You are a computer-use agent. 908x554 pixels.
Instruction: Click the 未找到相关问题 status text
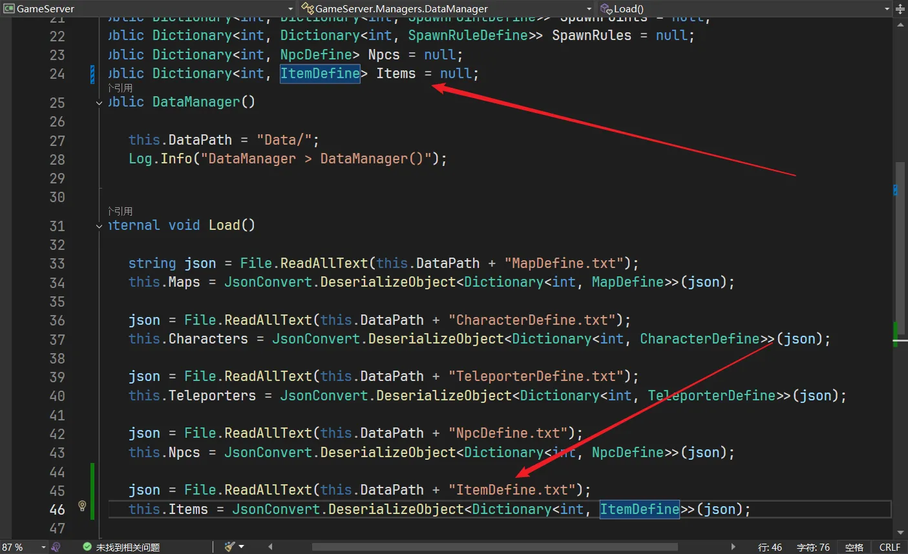tap(127, 547)
